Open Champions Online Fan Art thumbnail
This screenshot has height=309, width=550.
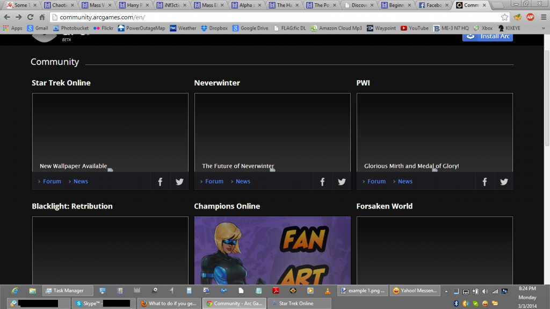(272, 250)
